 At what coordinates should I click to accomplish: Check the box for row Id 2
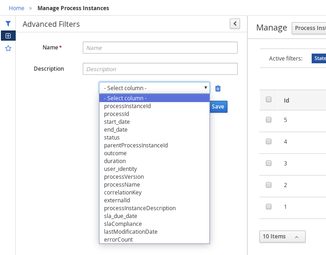269,185
